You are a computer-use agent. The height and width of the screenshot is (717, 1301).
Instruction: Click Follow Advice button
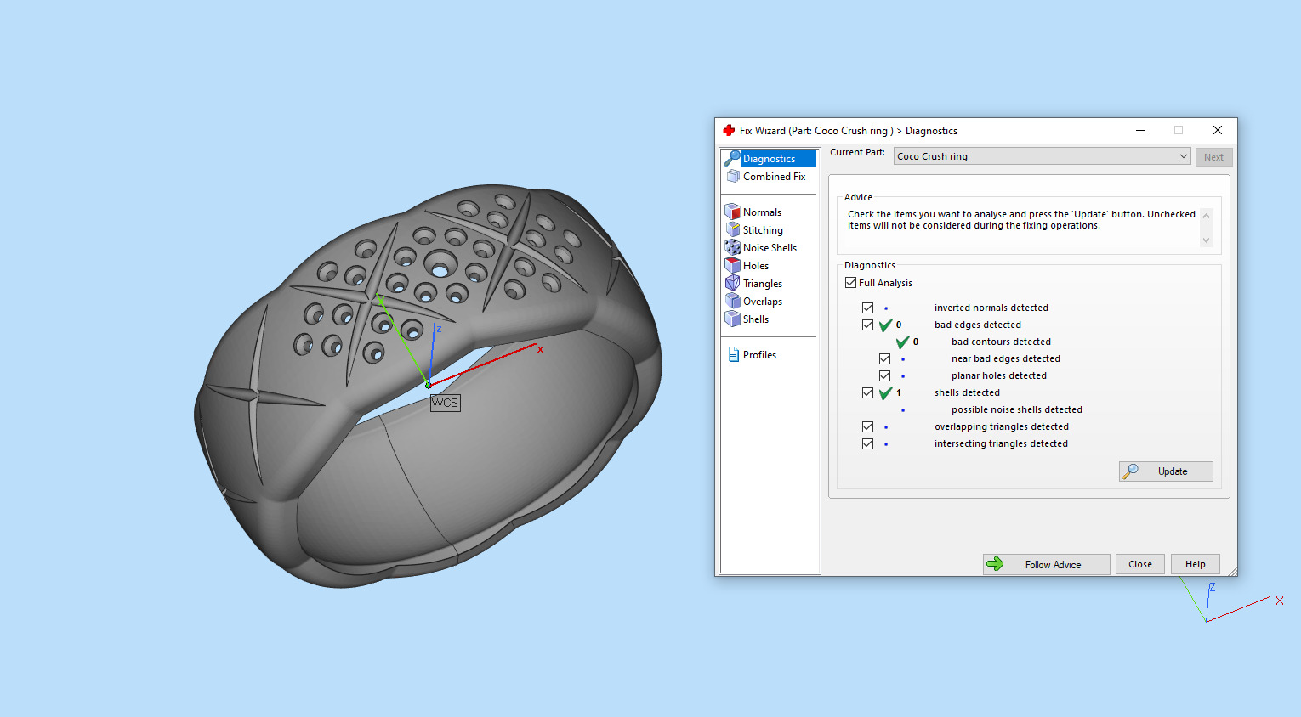coord(1047,564)
